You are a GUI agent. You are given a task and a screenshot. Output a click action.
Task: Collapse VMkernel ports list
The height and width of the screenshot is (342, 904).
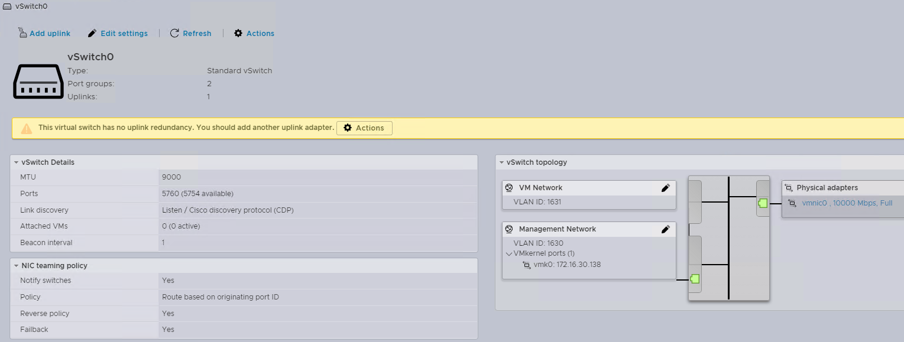[508, 253]
